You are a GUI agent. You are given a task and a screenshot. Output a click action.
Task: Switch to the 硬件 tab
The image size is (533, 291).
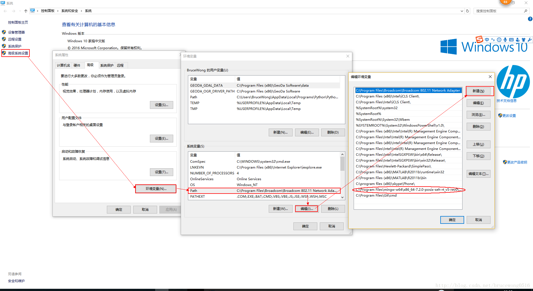pyautogui.click(x=77, y=65)
